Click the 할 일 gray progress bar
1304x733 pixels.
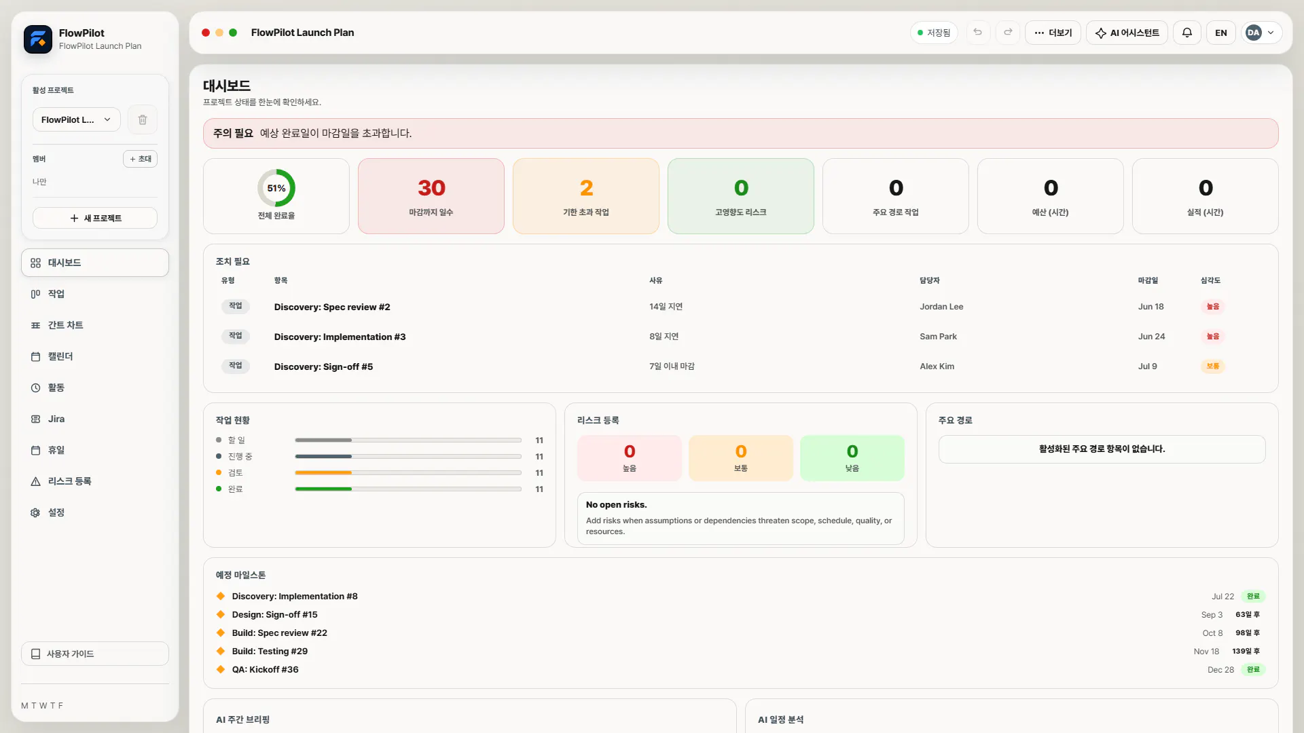[408, 440]
